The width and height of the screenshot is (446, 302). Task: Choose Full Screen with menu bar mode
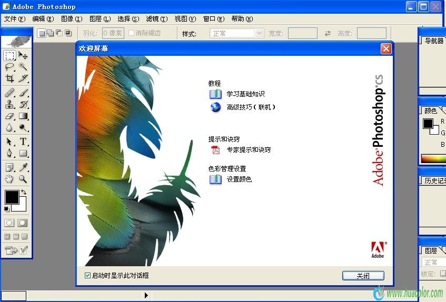[16, 236]
